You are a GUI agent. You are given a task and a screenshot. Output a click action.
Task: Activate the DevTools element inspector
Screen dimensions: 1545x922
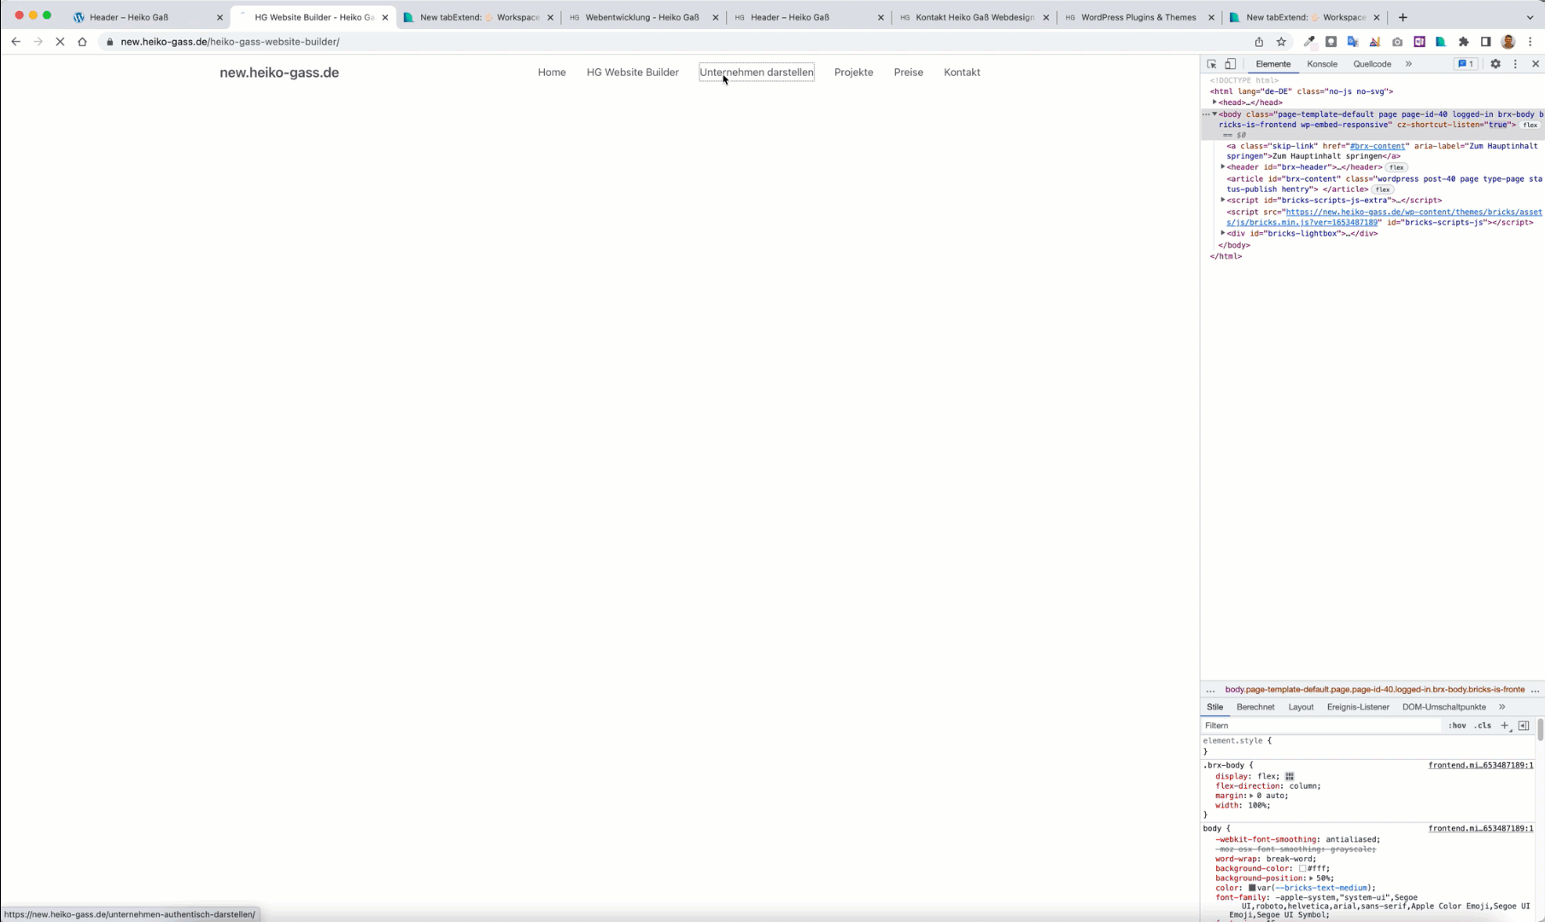(1211, 64)
